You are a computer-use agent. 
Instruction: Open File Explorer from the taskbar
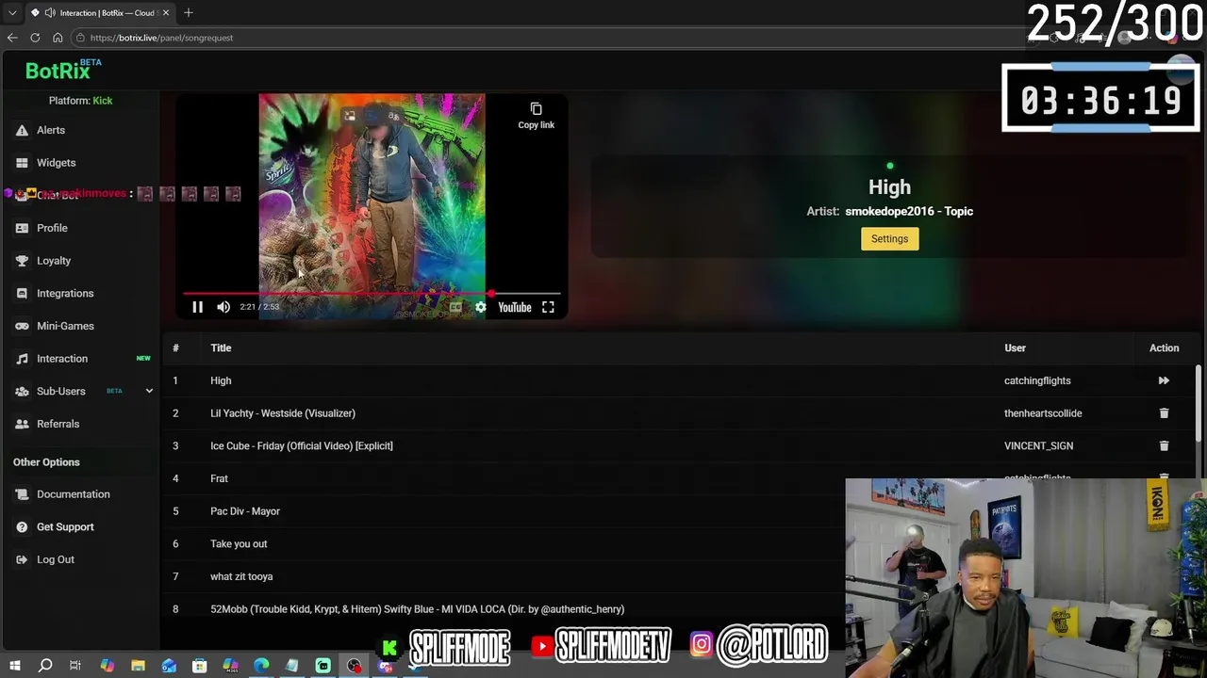click(138, 666)
